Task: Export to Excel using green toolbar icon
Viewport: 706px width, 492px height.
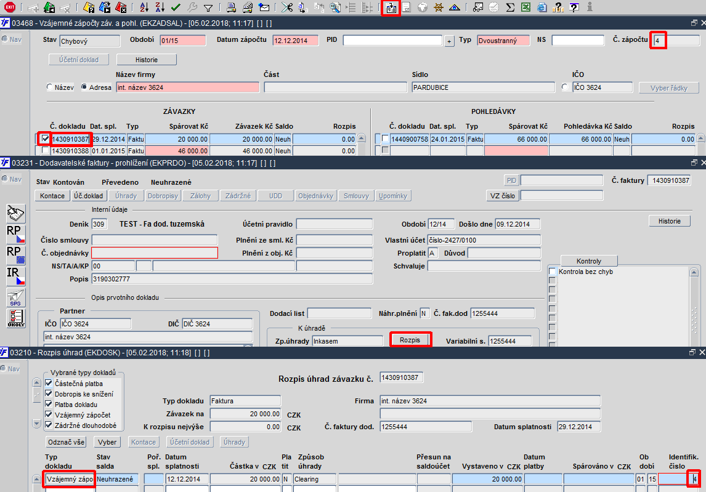Action: point(526,7)
